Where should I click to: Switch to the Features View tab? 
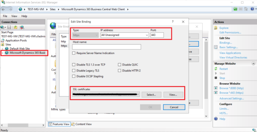(59, 124)
